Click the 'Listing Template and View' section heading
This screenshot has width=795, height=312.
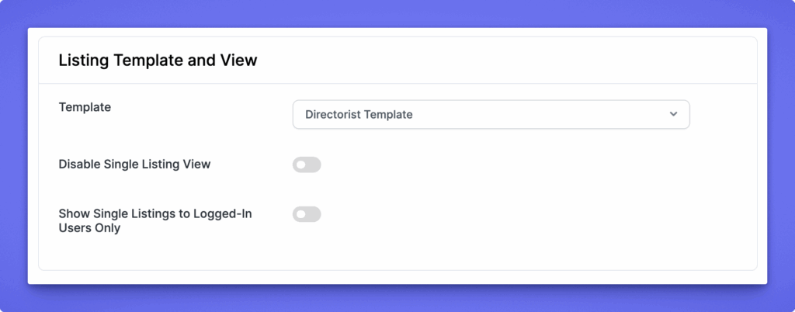(x=158, y=61)
